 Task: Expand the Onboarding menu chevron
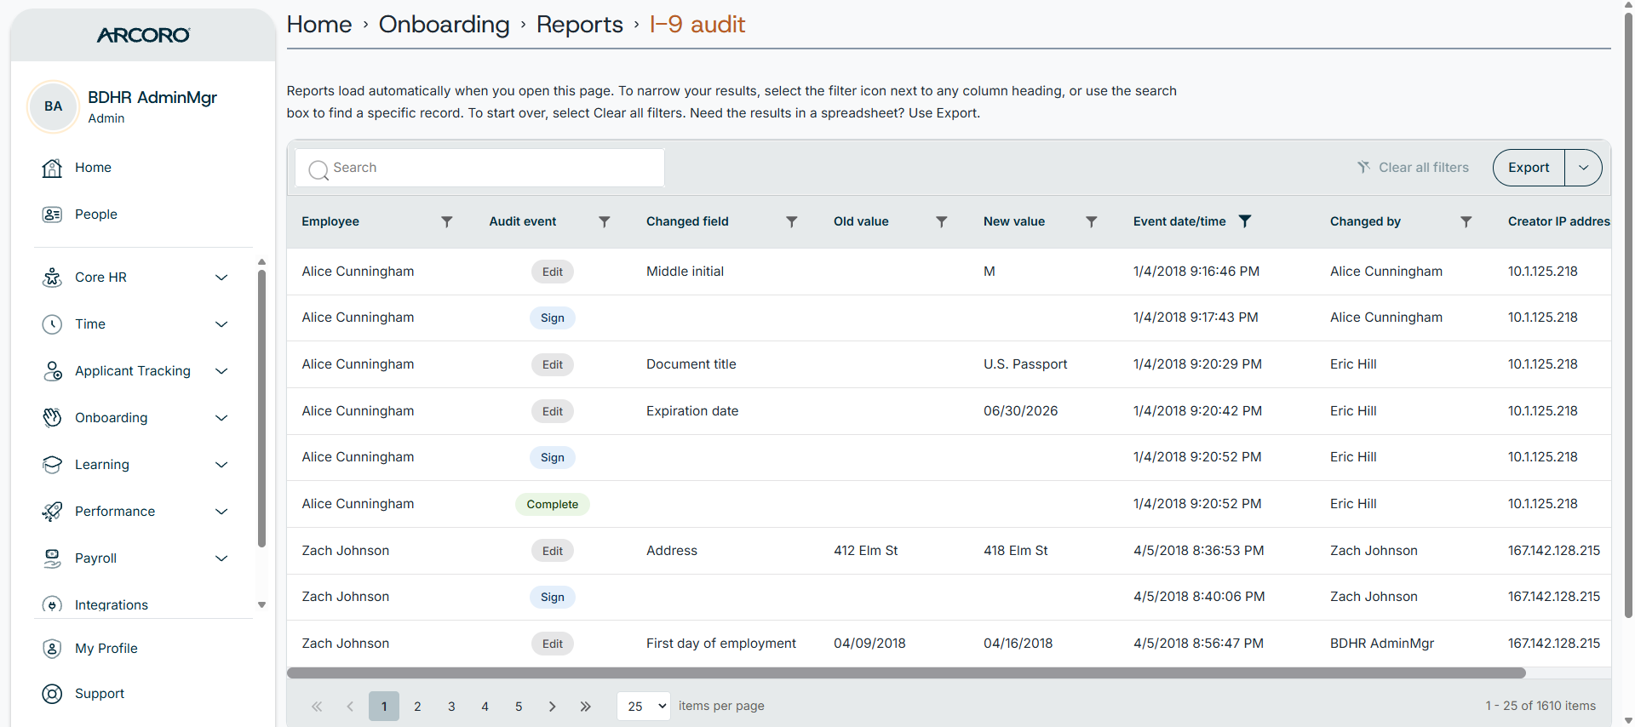coord(221,418)
